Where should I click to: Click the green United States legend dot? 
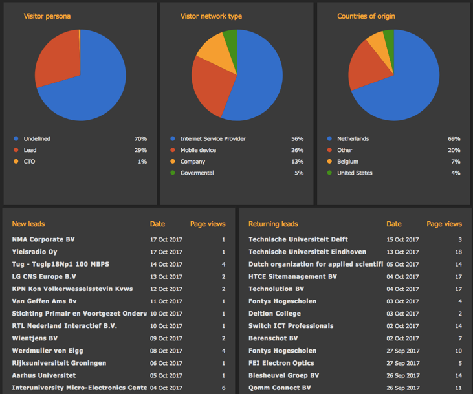329,173
